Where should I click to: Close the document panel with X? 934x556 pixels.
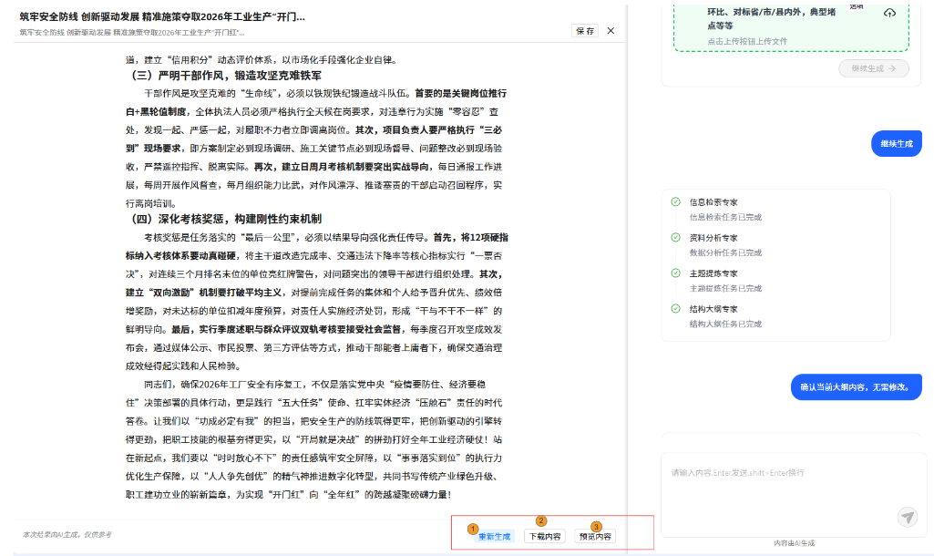tap(611, 30)
